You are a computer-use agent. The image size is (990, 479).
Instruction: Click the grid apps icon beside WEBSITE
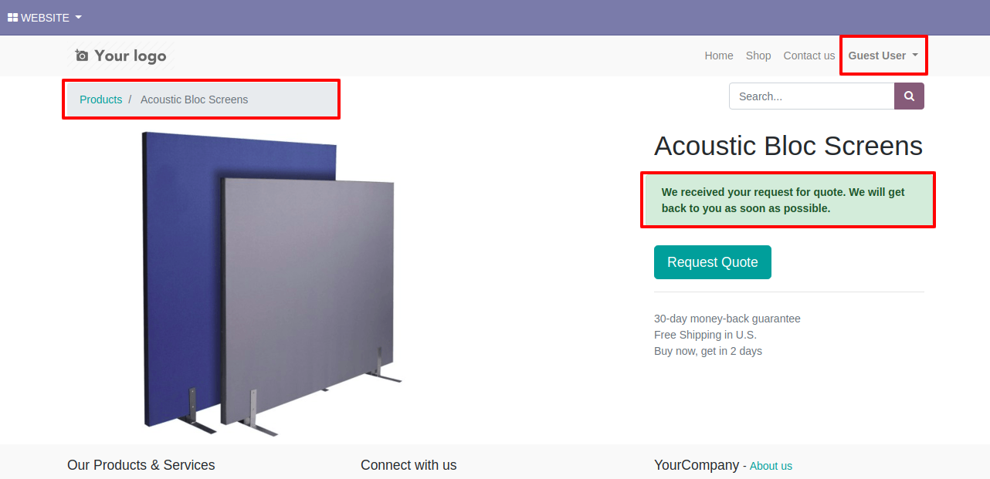coord(12,18)
